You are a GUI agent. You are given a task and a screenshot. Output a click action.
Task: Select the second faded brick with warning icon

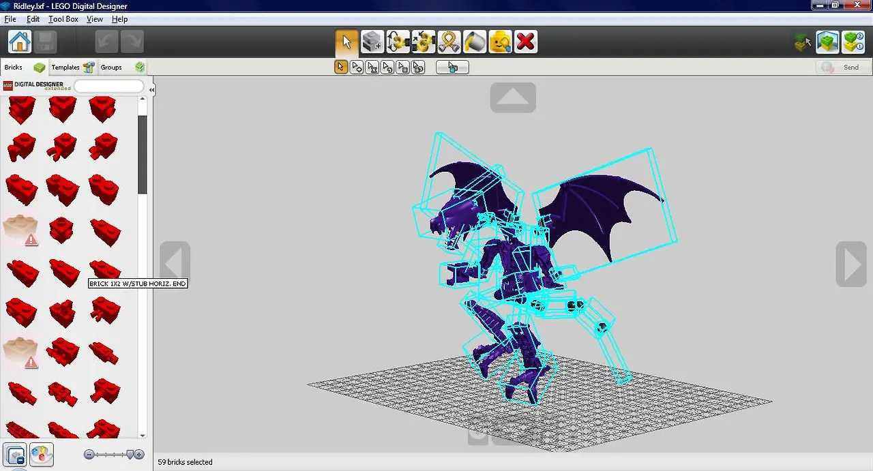point(20,352)
